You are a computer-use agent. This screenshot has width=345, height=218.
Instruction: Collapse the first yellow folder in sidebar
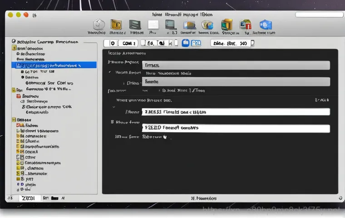(14, 48)
